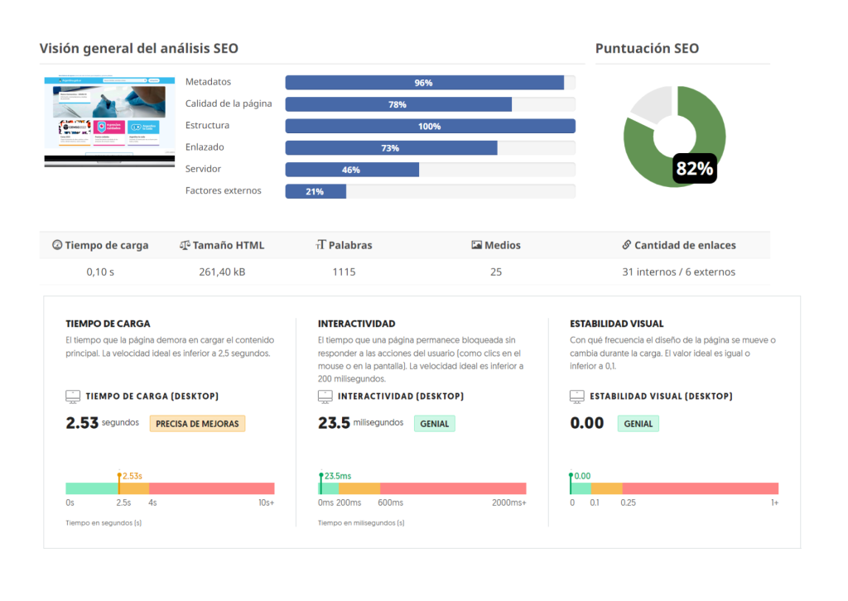Click the monitor icon for Tiempo de carga (Desktop)
The width and height of the screenshot is (848, 601).
coord(73,397)
